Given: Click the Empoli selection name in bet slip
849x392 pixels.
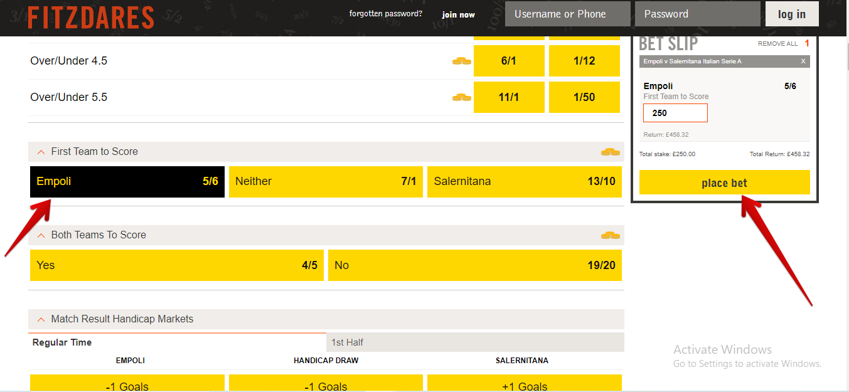Looking at the screenshot, I should pos(658,86).
